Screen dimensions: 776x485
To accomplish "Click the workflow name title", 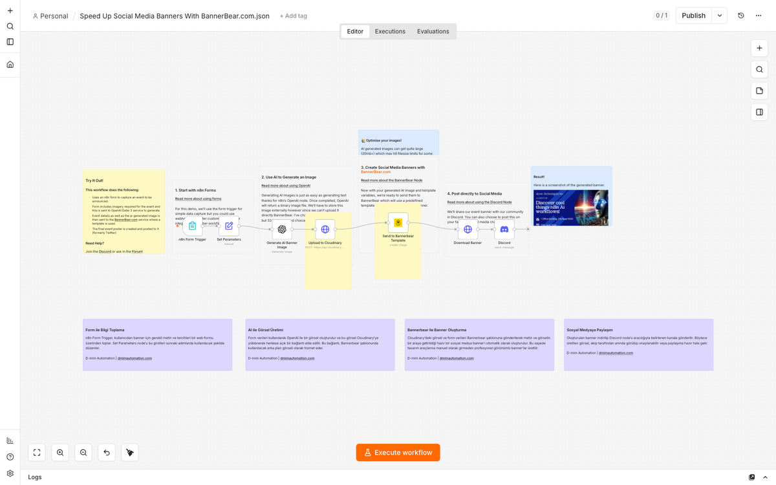I will tap(175, 16).
